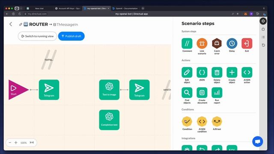Viewport: 274px width, 154px height.
Task: Click the browser reload button
Action: coord(20,14)
